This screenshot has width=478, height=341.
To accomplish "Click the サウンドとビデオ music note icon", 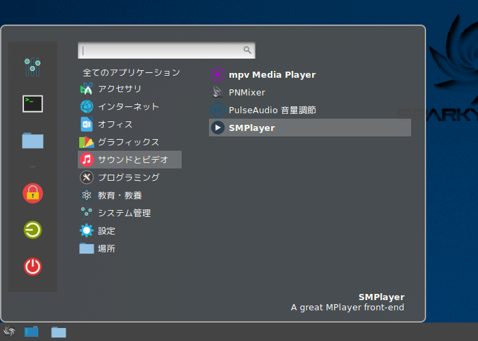I will pyautogui.click(x=87, y=160).
